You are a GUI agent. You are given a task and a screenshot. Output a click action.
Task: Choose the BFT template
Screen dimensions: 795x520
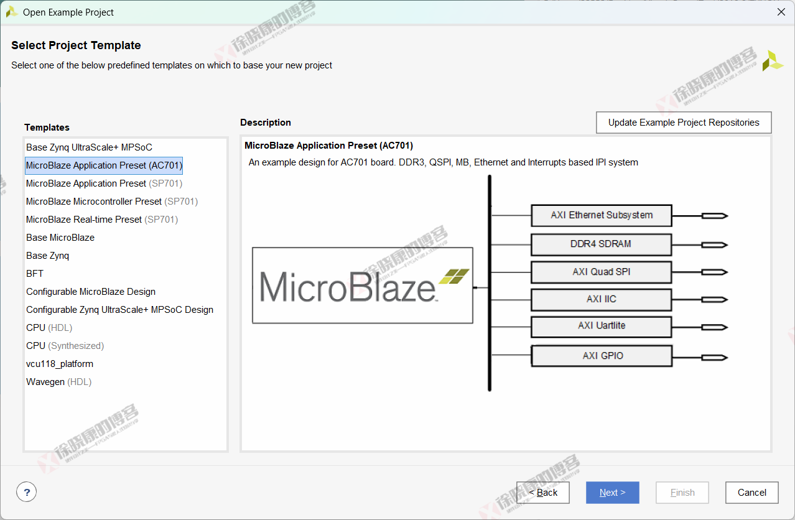pyautogui.click(x=35, y=274)
